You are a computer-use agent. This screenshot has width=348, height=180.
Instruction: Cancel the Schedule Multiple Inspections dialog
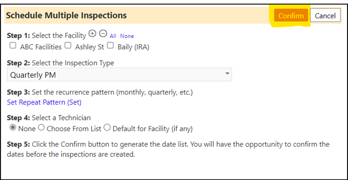tap(325, 15)
